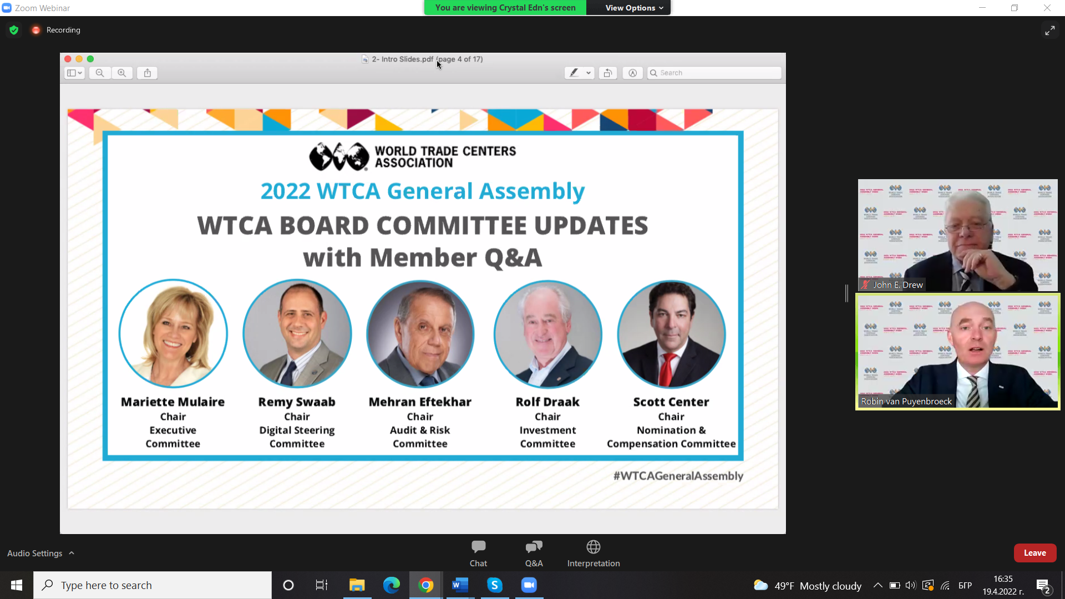The height and width of the screenshot is (599, 1065).
Task: Click the 2022 WTCA General Assembly heading
Action: point(423,191)
